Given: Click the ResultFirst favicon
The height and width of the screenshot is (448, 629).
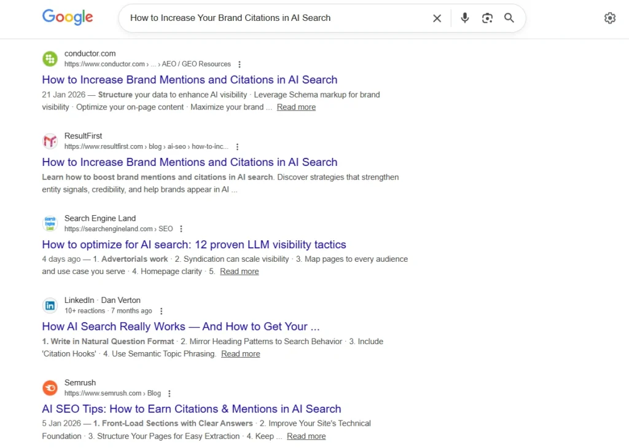Looking at the screenshot, I should (50, 141).
